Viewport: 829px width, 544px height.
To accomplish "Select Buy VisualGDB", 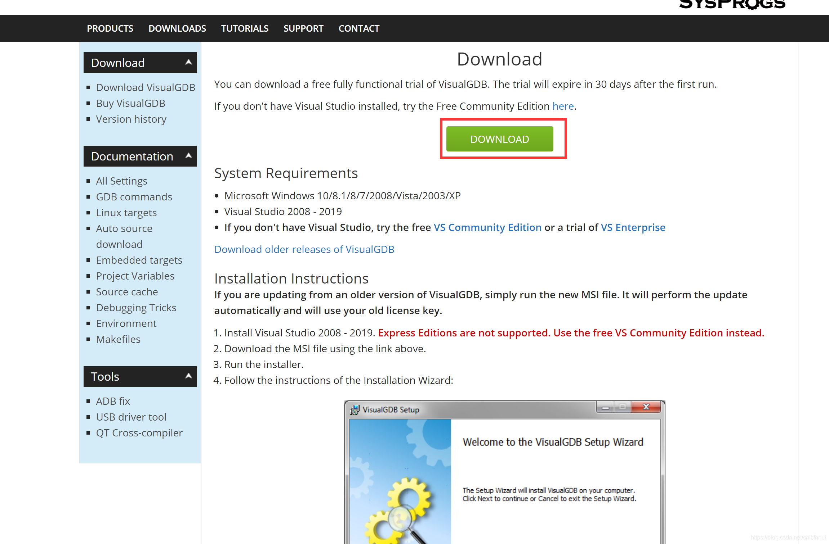I will tap(130, 103).
